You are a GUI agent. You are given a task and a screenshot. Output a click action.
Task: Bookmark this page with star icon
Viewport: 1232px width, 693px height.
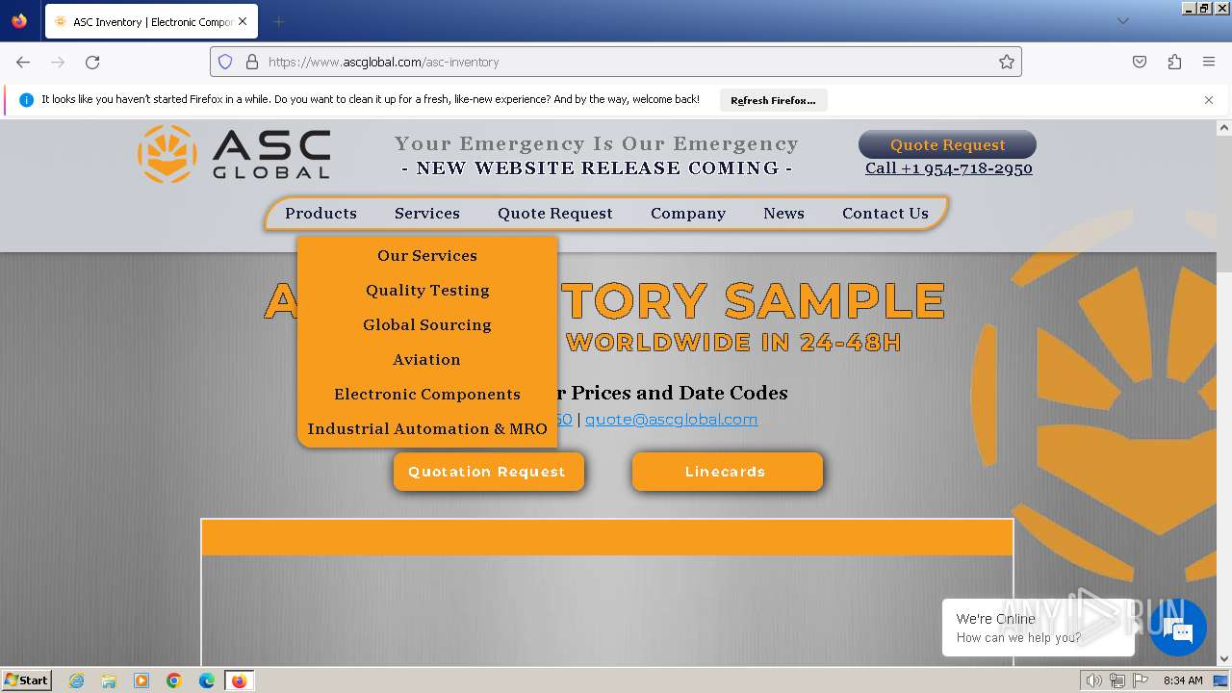pyautogui.click(x=1007, y=62)
